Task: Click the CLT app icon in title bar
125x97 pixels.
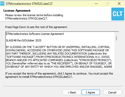Action: pos(2,4)
